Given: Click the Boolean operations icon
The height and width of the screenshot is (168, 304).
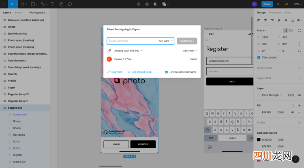Looking at the screenshot, I should pos(164,4).
